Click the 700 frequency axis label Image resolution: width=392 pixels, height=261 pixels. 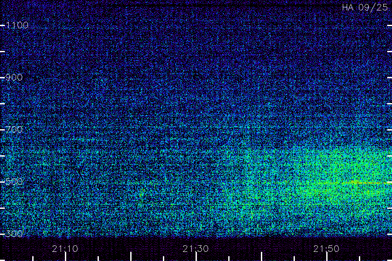[x=14, y=129]
